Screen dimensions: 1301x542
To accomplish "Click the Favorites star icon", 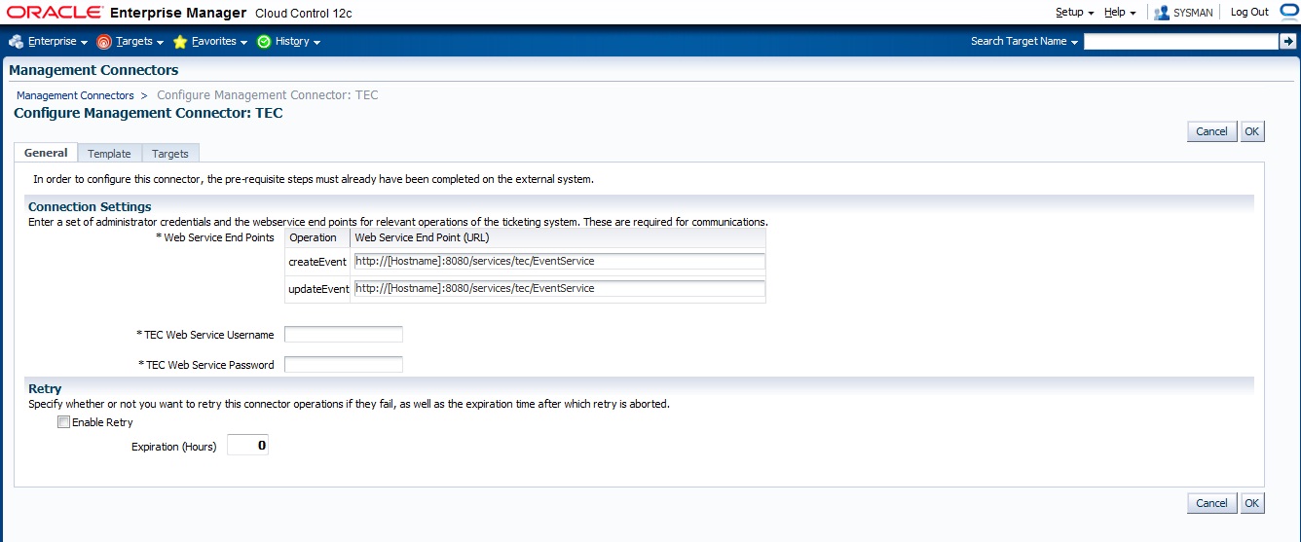I will pyautogui.click(x=180, y=42).
